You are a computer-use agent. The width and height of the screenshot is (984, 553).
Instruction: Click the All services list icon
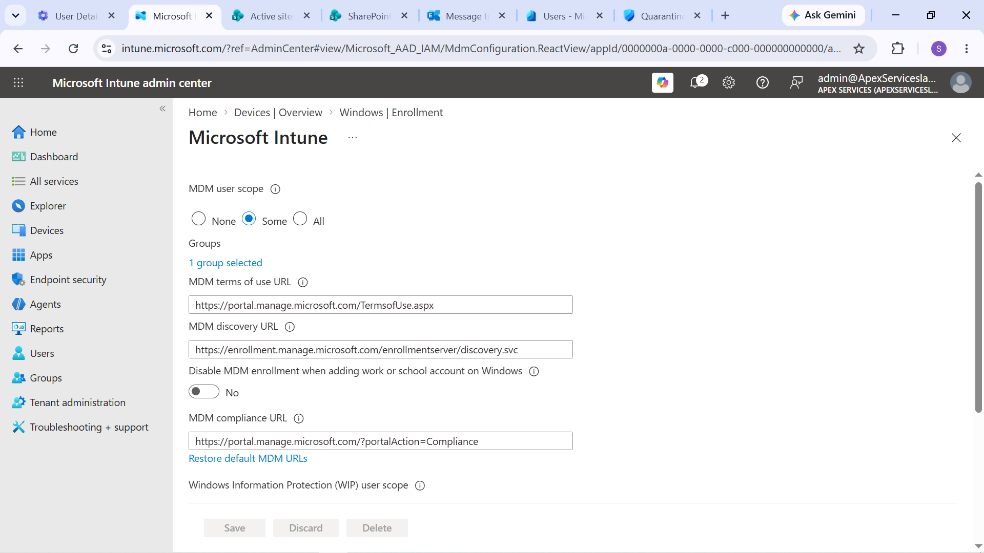coord(18,181)
